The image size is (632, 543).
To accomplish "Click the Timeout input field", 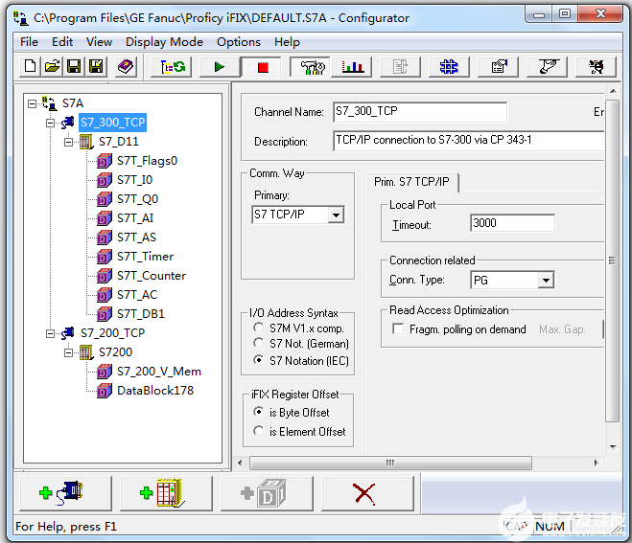I will click(512, 223).
